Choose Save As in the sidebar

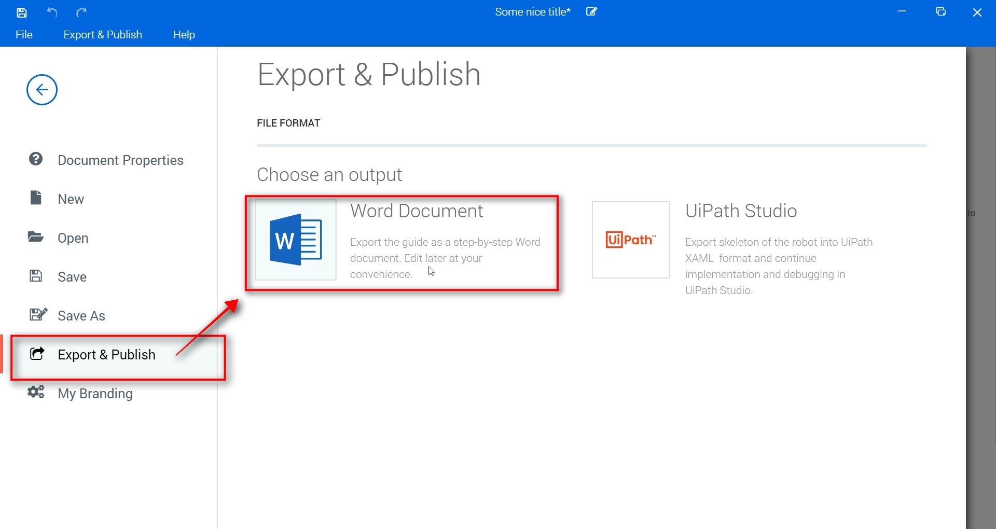(x=81, y=316)
